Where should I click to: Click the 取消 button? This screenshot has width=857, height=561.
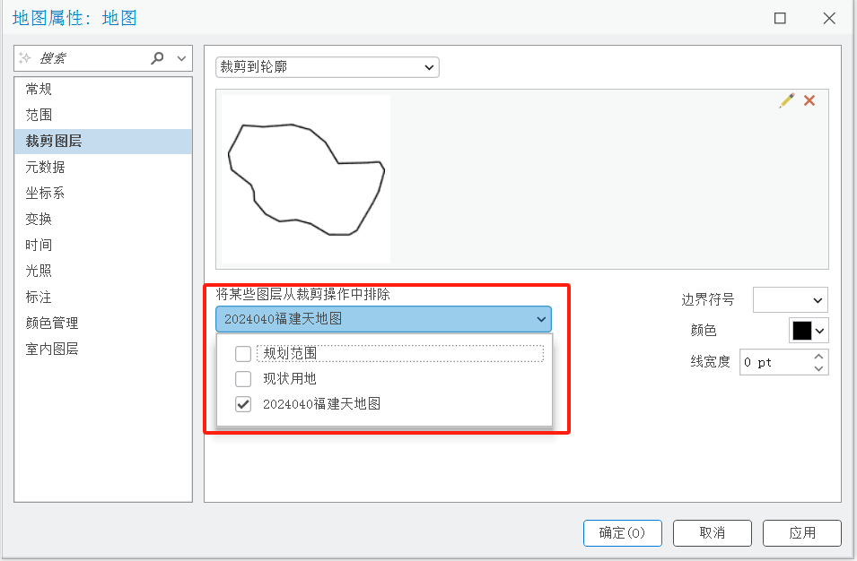713,533
